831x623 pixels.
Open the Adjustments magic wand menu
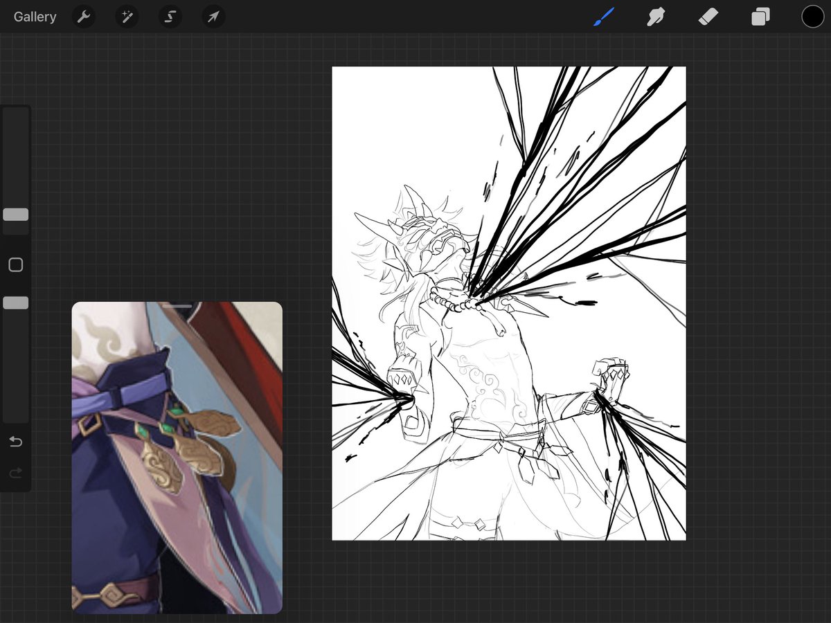(x=127, y=17)
